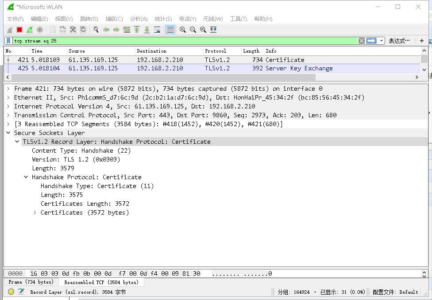Expand Transmission Control Protocol row

(x=8, y=115)
